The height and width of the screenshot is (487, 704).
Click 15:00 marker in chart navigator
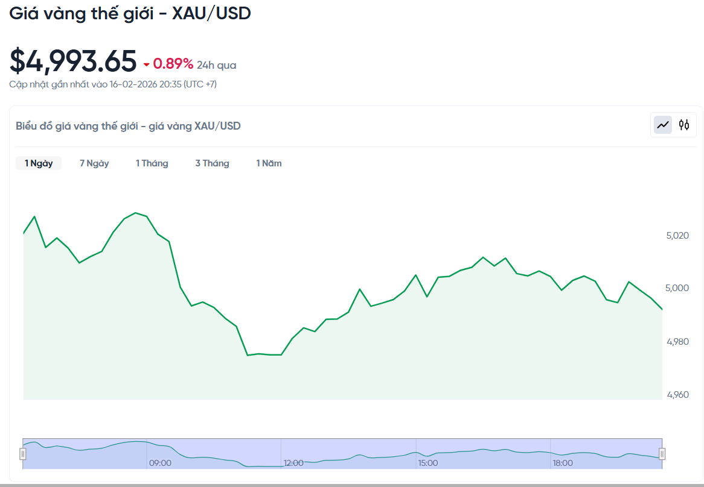click(x=428, y=463)
